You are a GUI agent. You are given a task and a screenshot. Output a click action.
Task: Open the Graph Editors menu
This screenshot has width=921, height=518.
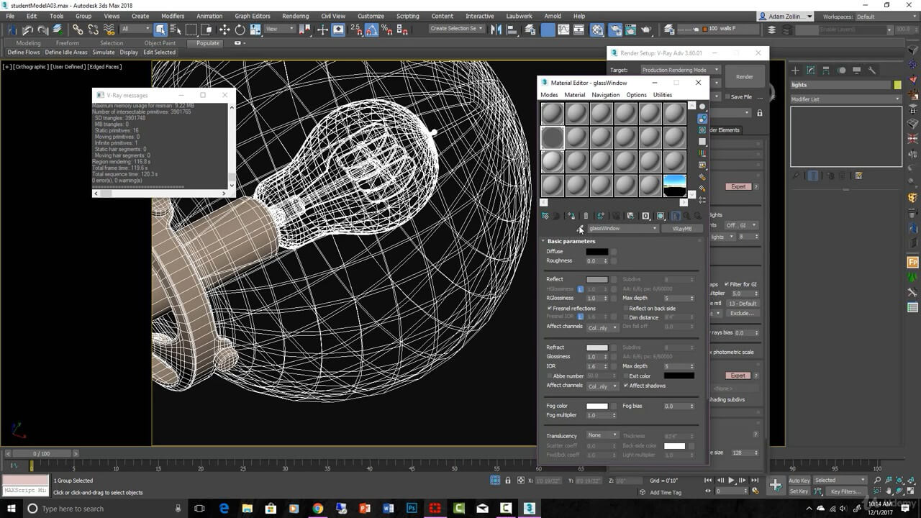coord(253,16)
